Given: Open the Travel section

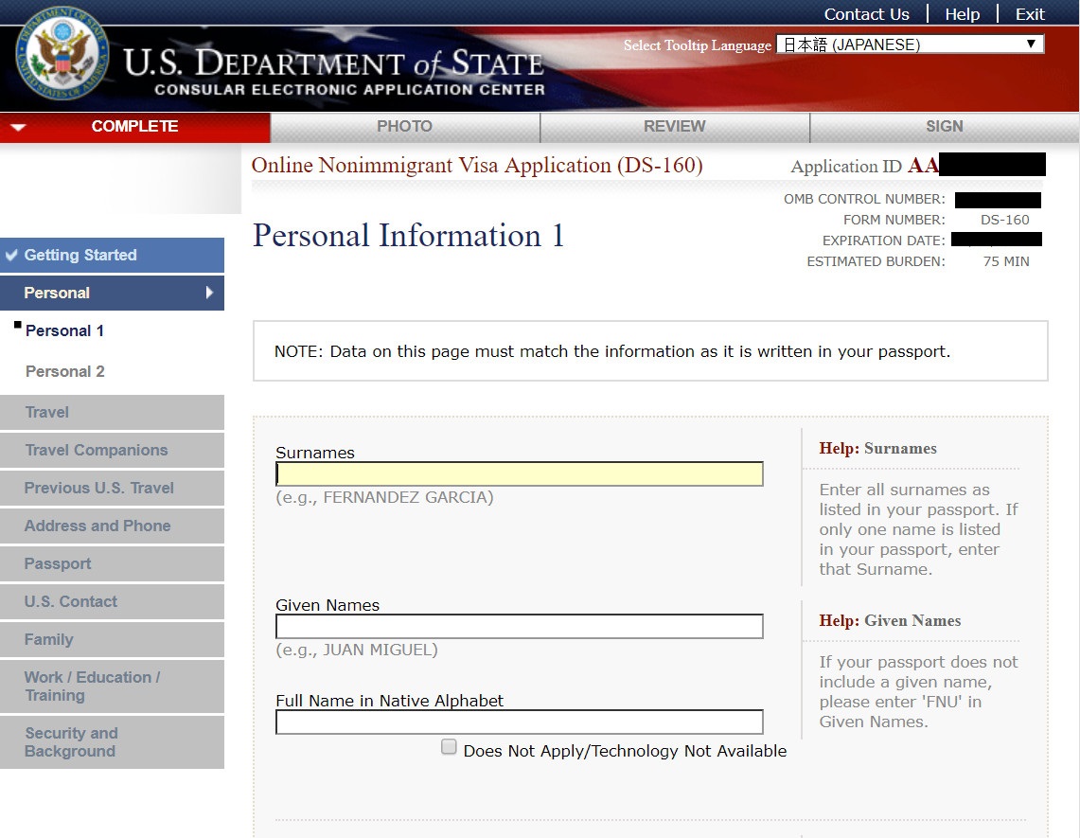Looking at the screenshot, I should (x=113, y=412).
